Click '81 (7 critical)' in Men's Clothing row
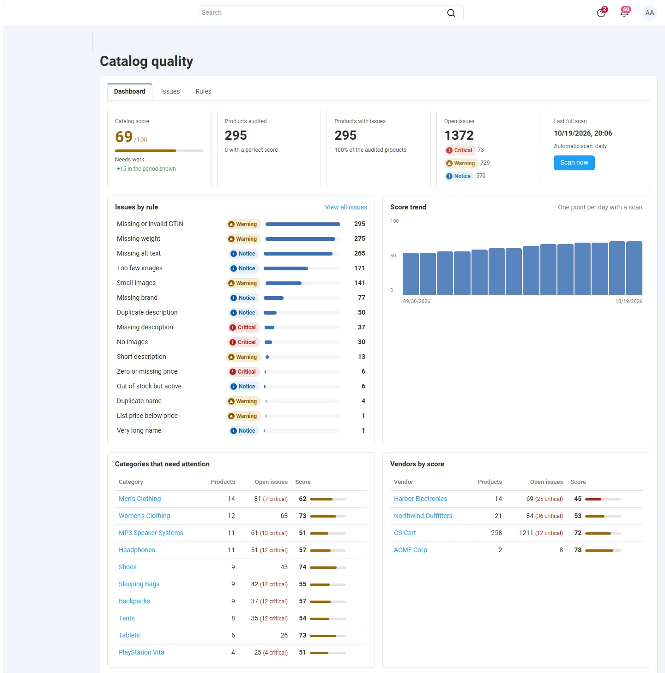The image size is (665, 673). (x=271, y=499)
